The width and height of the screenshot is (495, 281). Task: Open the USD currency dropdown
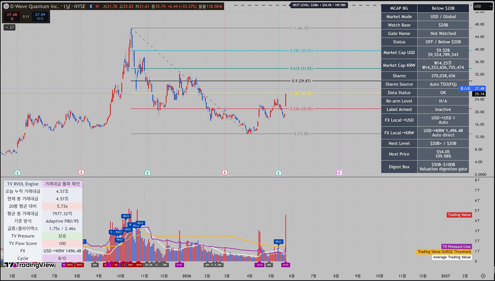coord(483,6)
